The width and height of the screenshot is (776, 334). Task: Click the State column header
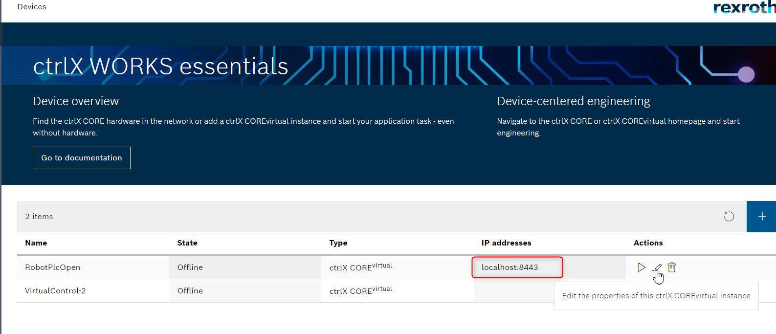pyautogui.click(x=187, y=243)
